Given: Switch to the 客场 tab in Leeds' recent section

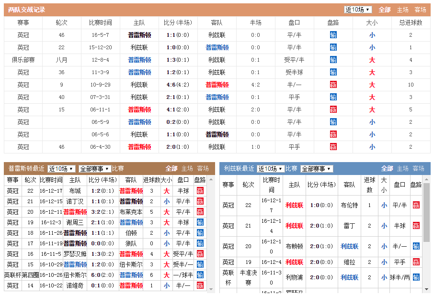Looking at the screenshot, I should pos(418,168).
